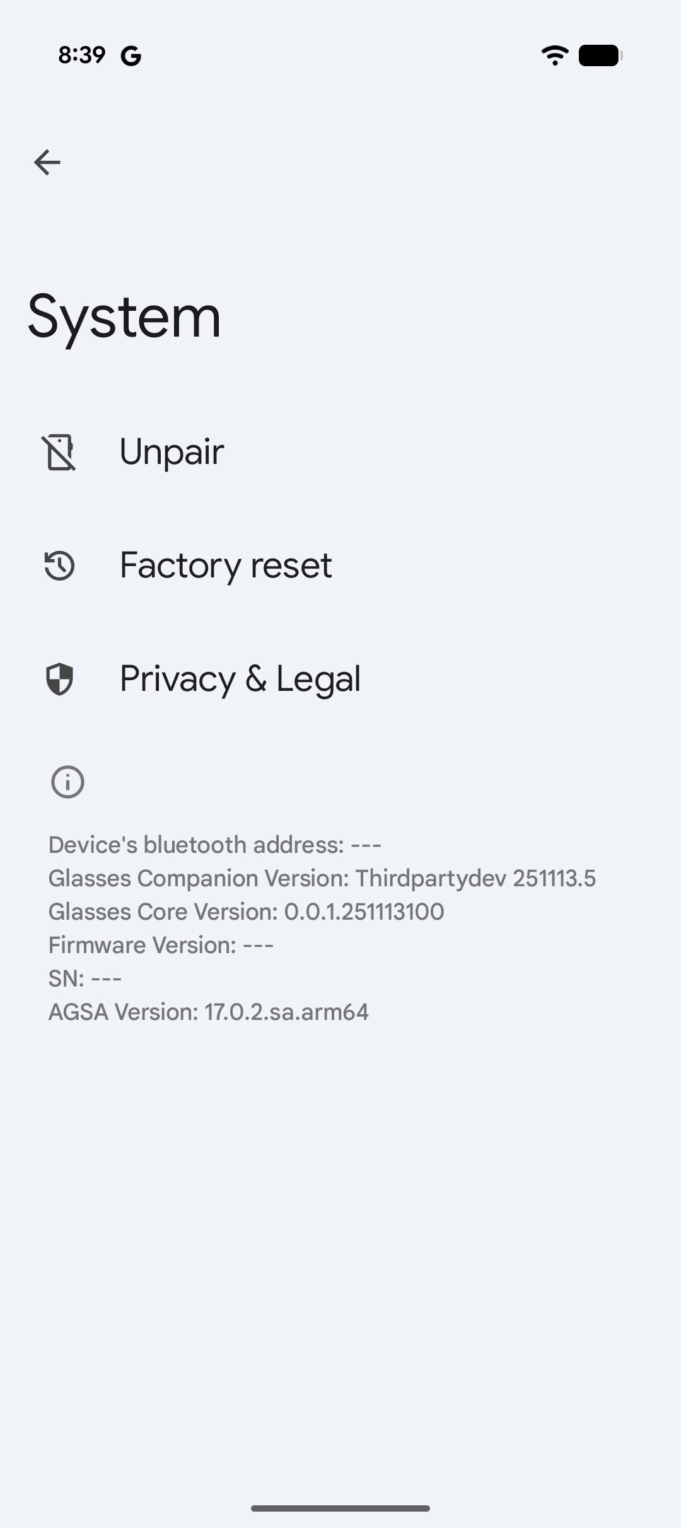681x1528 pixels.
Task: Tap the battery status icon
Action: point(600,55)
